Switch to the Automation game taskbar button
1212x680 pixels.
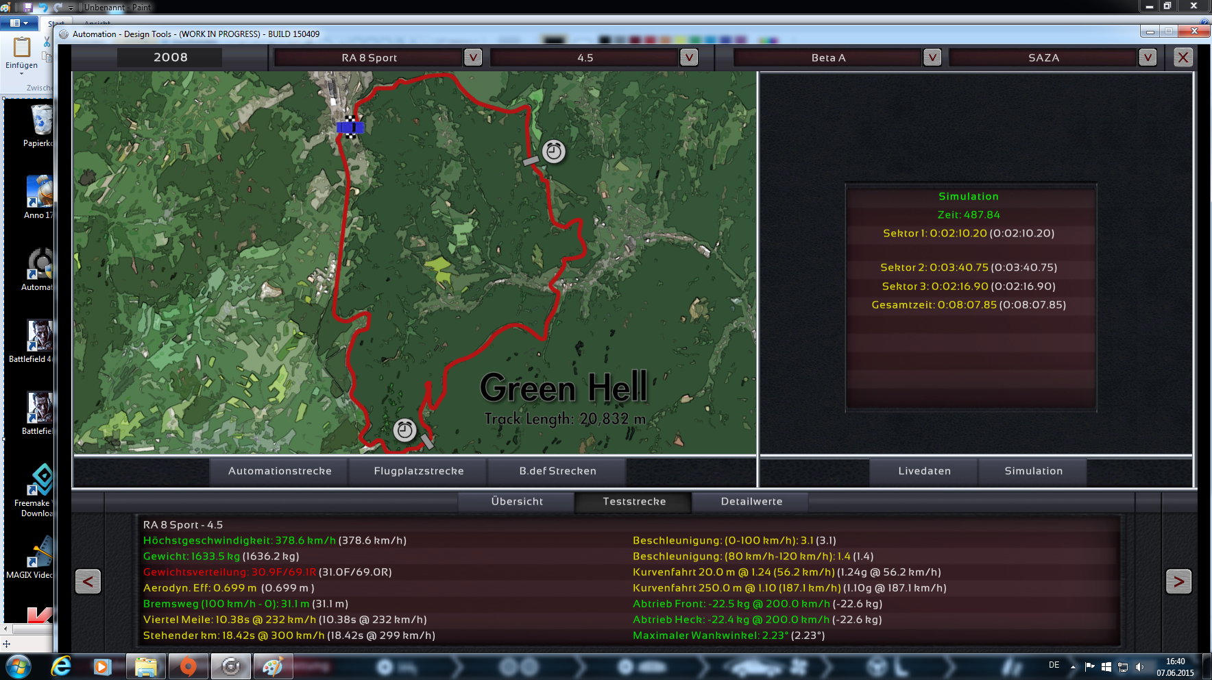pyautogui.click(x=230, y=666)
